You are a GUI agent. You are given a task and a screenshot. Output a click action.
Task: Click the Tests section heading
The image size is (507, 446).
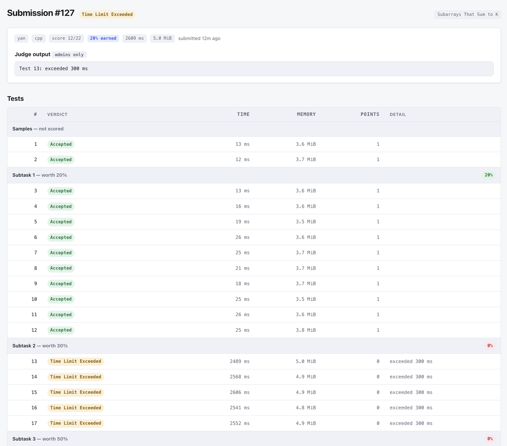(16, 99)
